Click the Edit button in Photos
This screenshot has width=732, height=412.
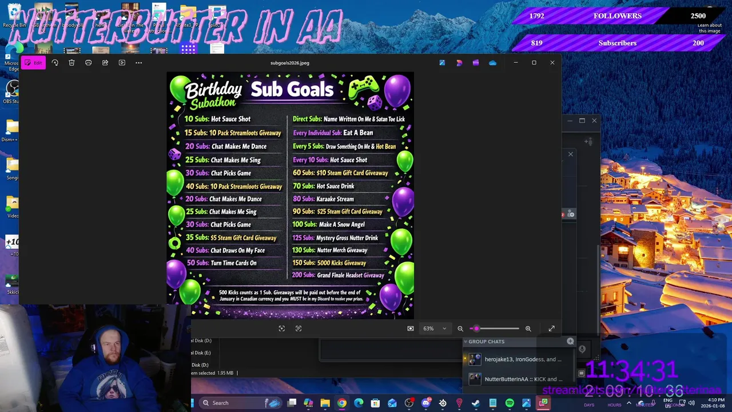[x=33, y=62]
